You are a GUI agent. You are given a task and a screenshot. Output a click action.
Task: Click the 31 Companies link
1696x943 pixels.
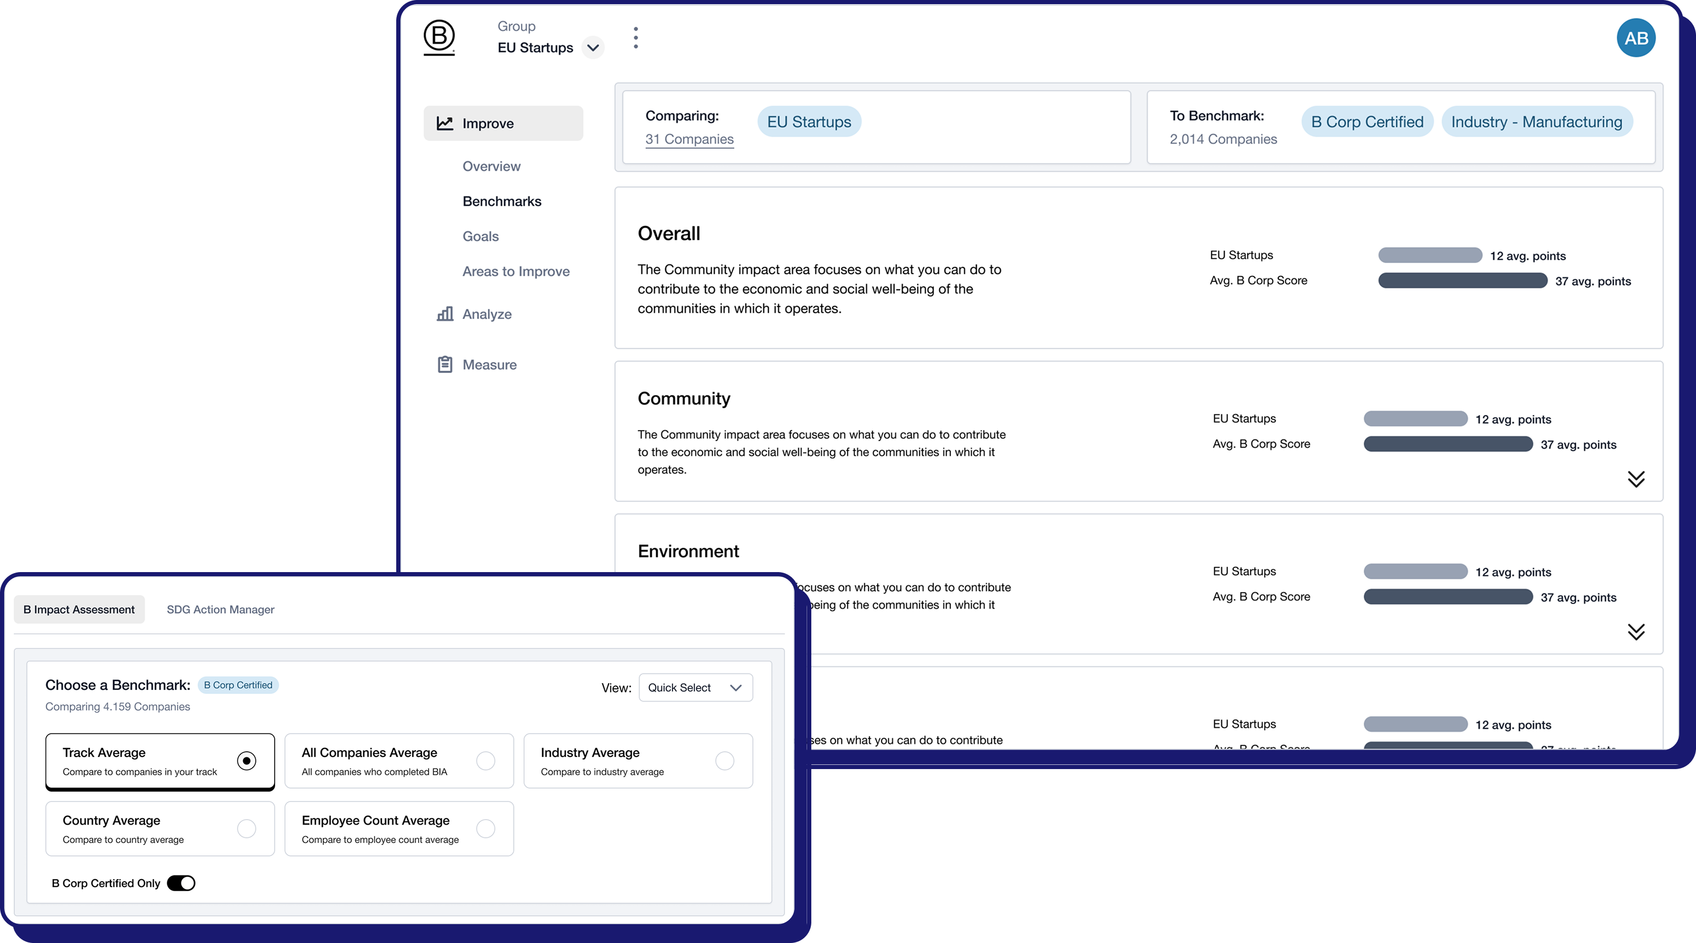[689, 139]
